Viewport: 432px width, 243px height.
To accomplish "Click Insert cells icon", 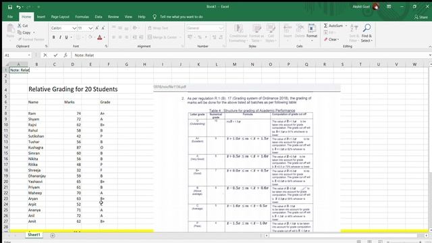I will [x=288, y=31].
